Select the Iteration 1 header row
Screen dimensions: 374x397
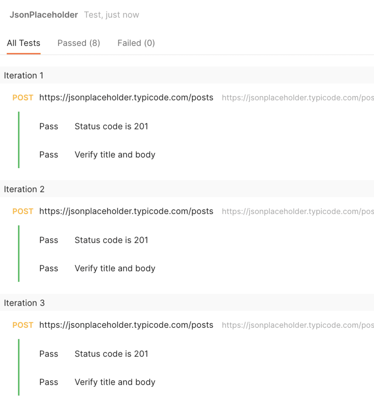pyautogui.click(x=187, y=75)
